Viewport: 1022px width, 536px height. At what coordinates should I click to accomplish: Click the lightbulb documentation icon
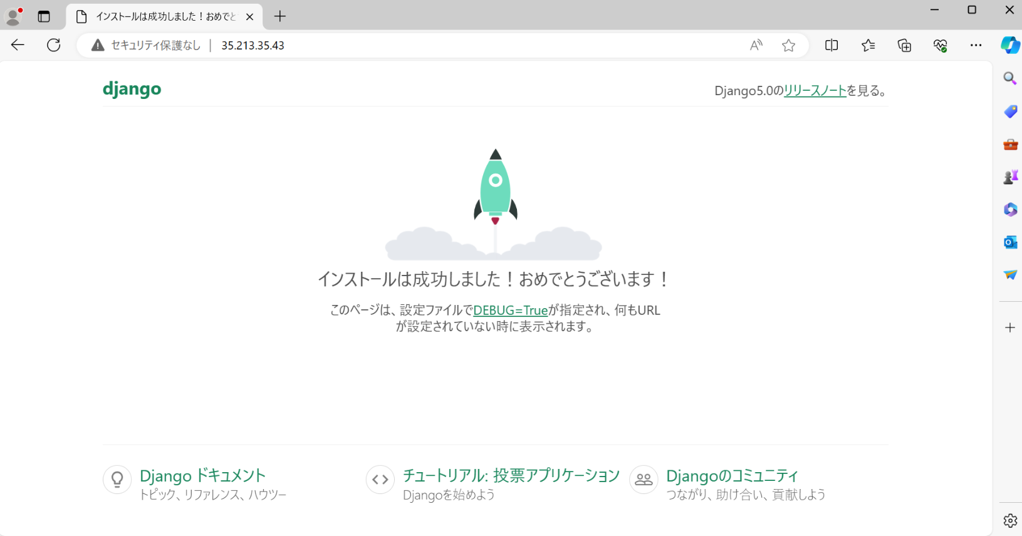(x=117, y=480)
